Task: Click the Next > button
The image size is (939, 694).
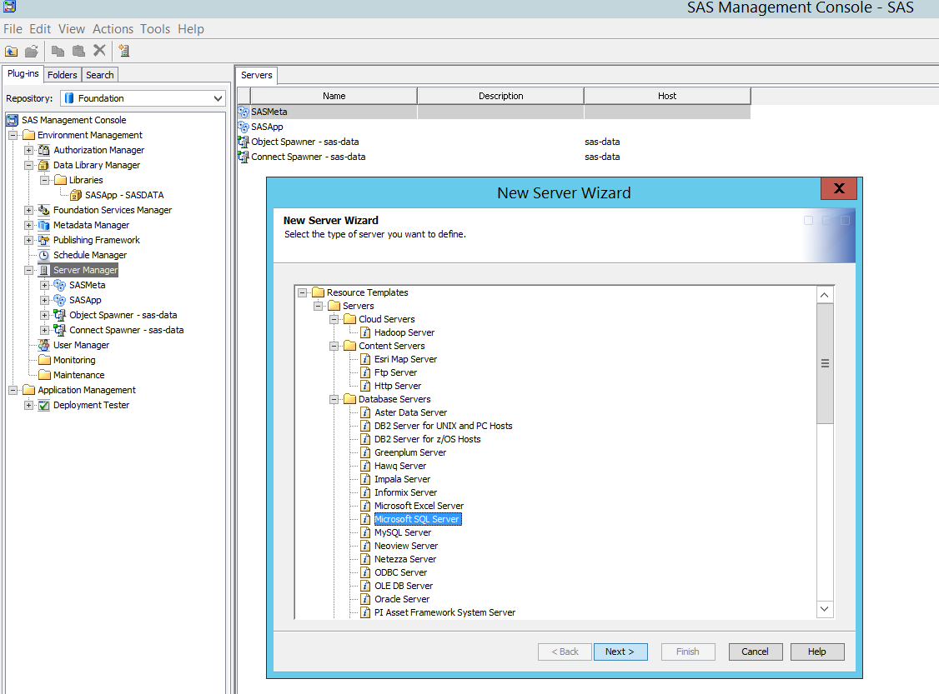Action: tap(620, 652)
